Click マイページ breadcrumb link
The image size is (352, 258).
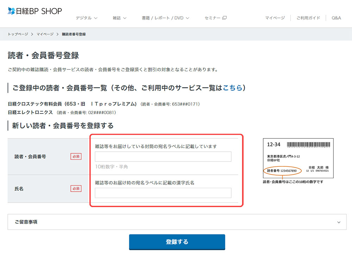tap(45, 34)
